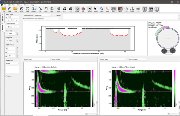Open the Window menu
Image resolution: width=180 pixels, height=116 pixels.
(26, 5)
